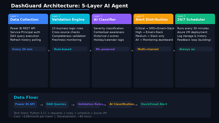Click 'DAX query execution' line
This screenshot has height=123, width=219.
click(x=25, y=36)
